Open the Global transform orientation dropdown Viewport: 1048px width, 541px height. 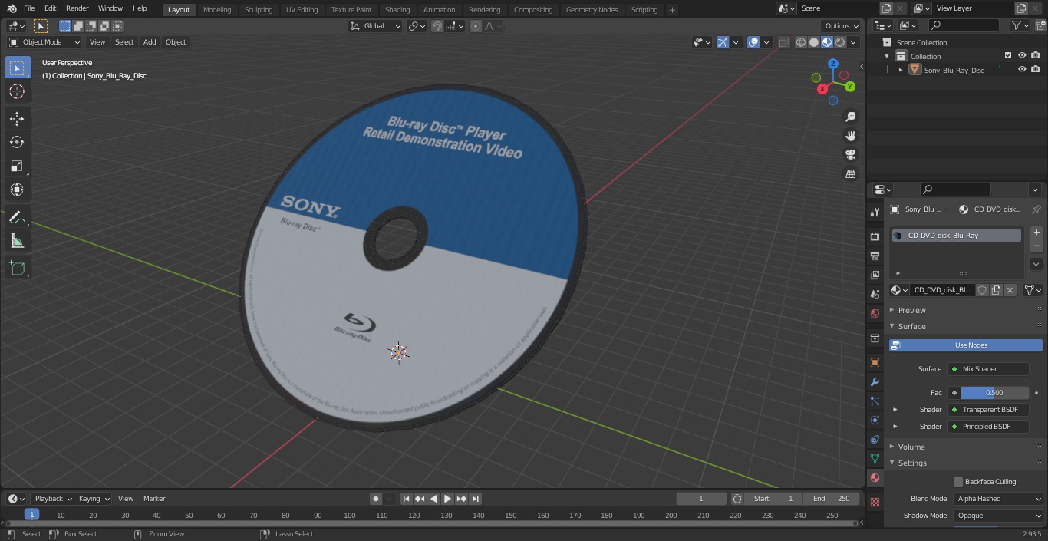click(375, 26)
